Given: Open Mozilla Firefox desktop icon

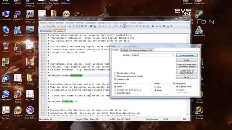Looking at the screenshot, I should coord(18,96).
